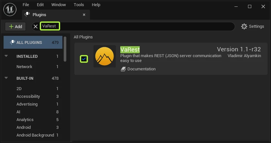271x143 pixels.
Task: Open Settings with the gear icon
Action: click(244, 26)
